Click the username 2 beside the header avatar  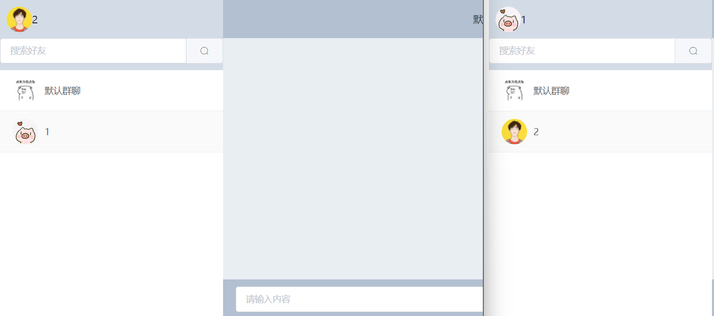35,20
